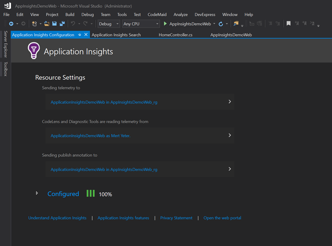
Task: Pin the Application Insights Configuration tab
Action: pyautogui.click(x=80, y=35)
